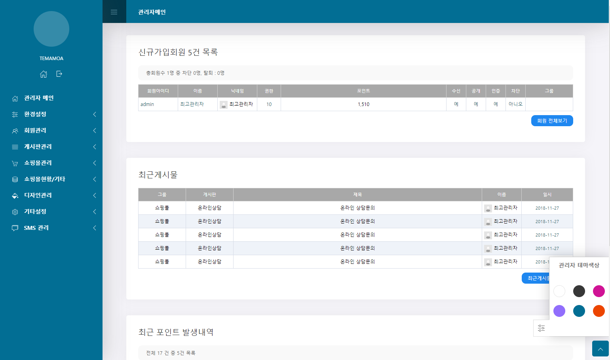Viewport: 610px width, 360px height.
Task: Click the admin member ID link
Action: click(x=147, y=104)
